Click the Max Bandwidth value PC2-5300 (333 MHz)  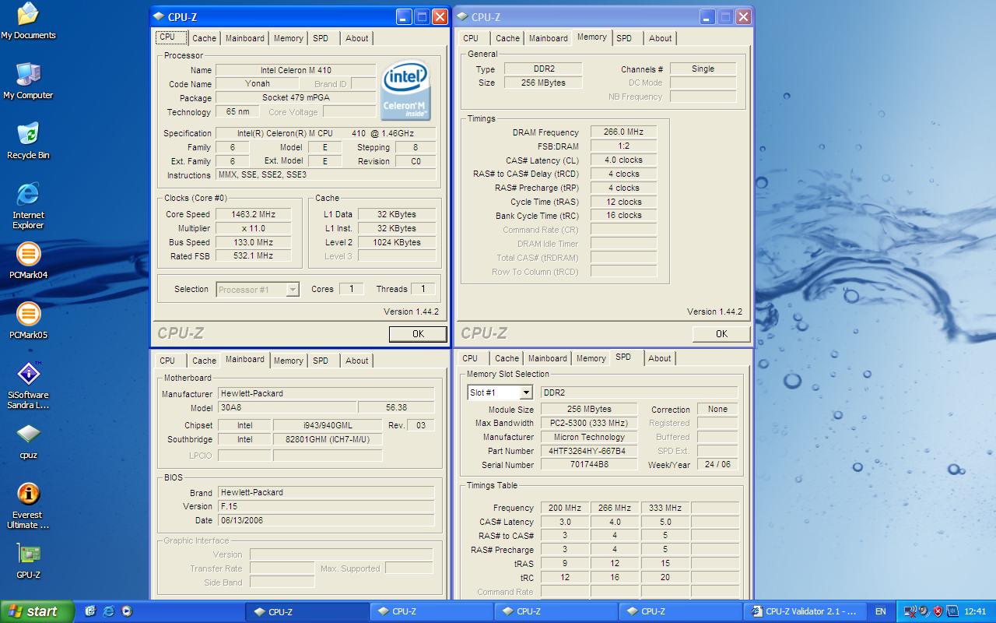coord(589,423)
